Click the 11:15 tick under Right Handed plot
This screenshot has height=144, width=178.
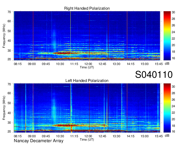[x=74, y=64]
